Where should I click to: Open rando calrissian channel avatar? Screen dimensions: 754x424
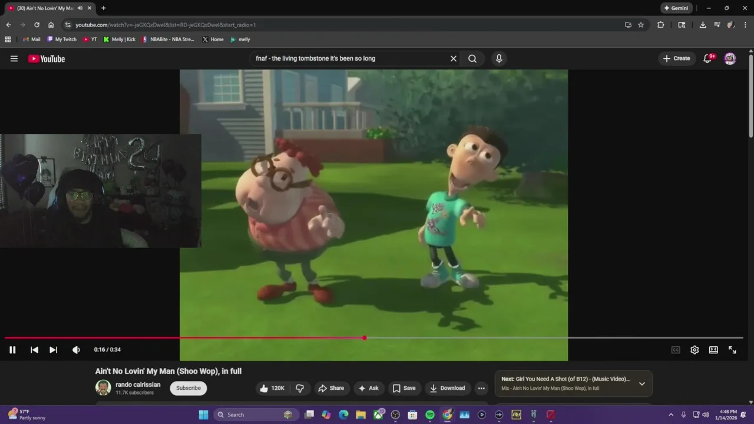(x=103, y=387)
